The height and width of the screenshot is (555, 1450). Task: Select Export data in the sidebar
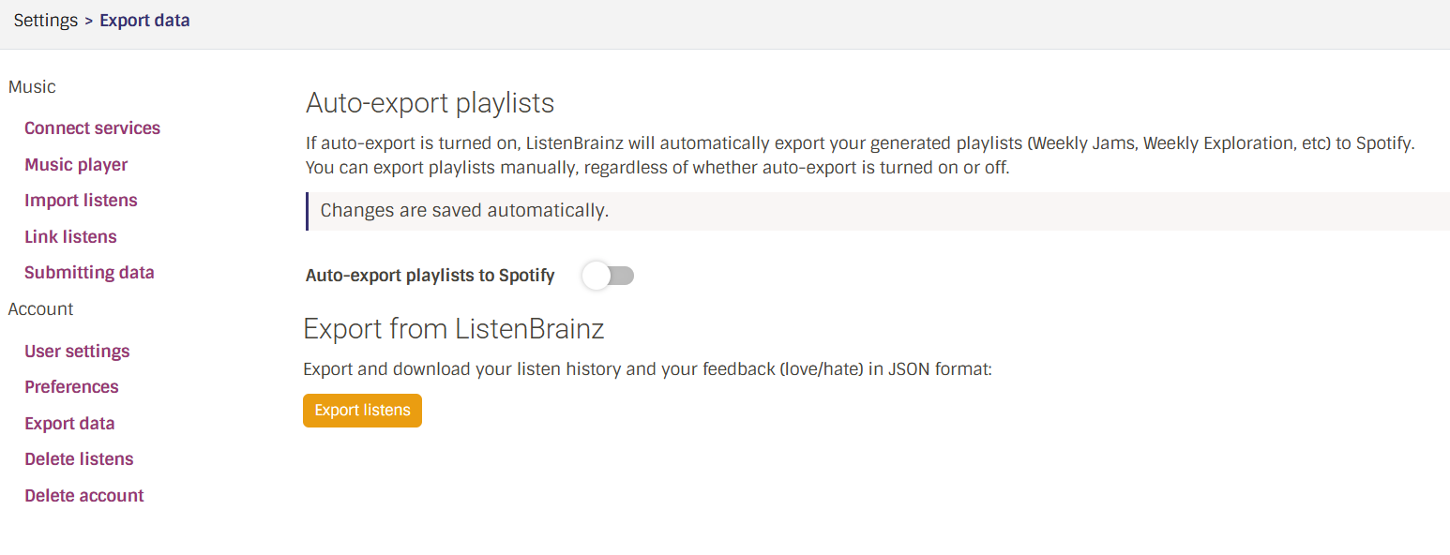[69, 424]
